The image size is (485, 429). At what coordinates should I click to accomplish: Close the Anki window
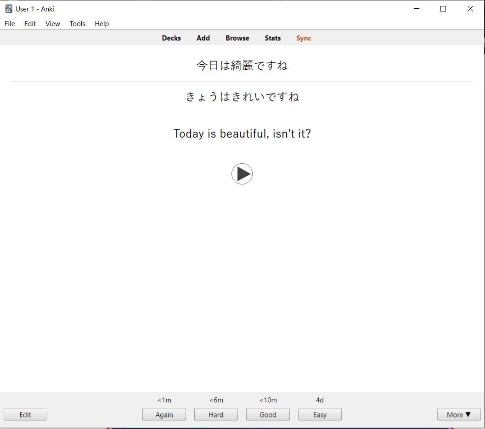[470, 9]
